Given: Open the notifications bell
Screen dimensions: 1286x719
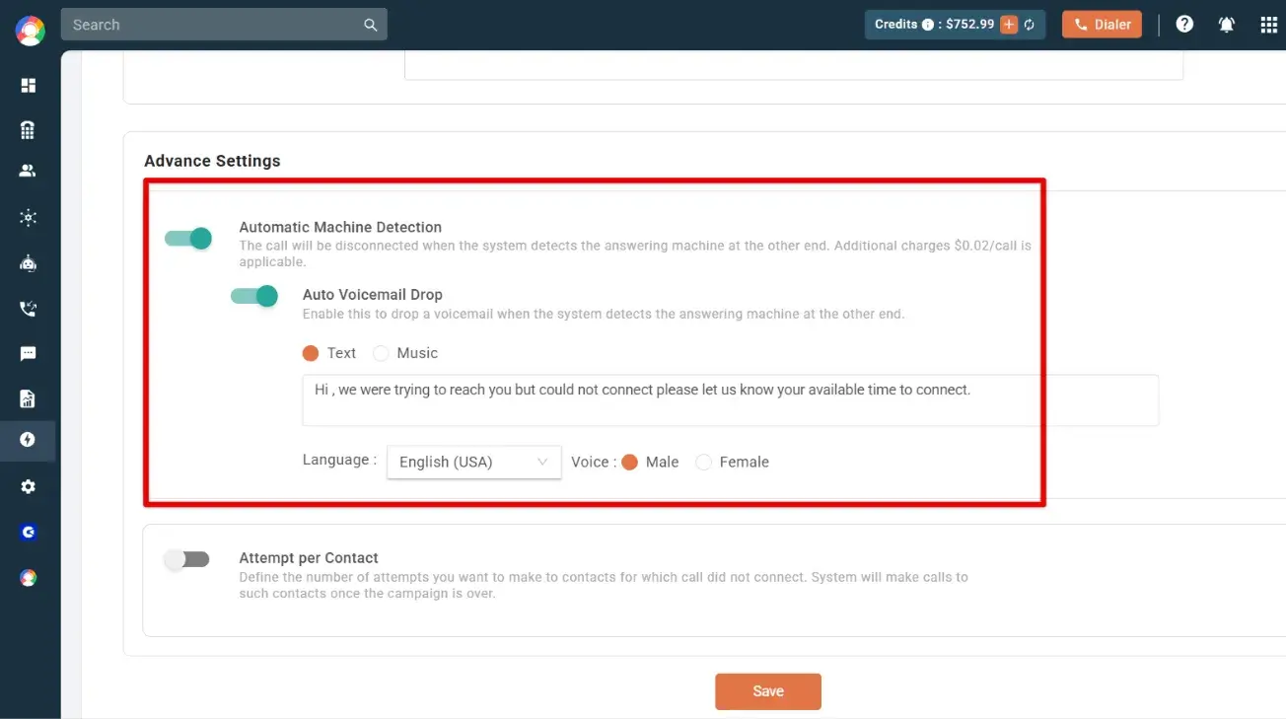Looking at the screenshot, I should pos(1226,24).
